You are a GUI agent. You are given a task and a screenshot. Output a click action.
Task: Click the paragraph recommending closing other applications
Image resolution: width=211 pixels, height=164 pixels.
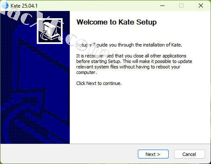click(x=134, y=64)
